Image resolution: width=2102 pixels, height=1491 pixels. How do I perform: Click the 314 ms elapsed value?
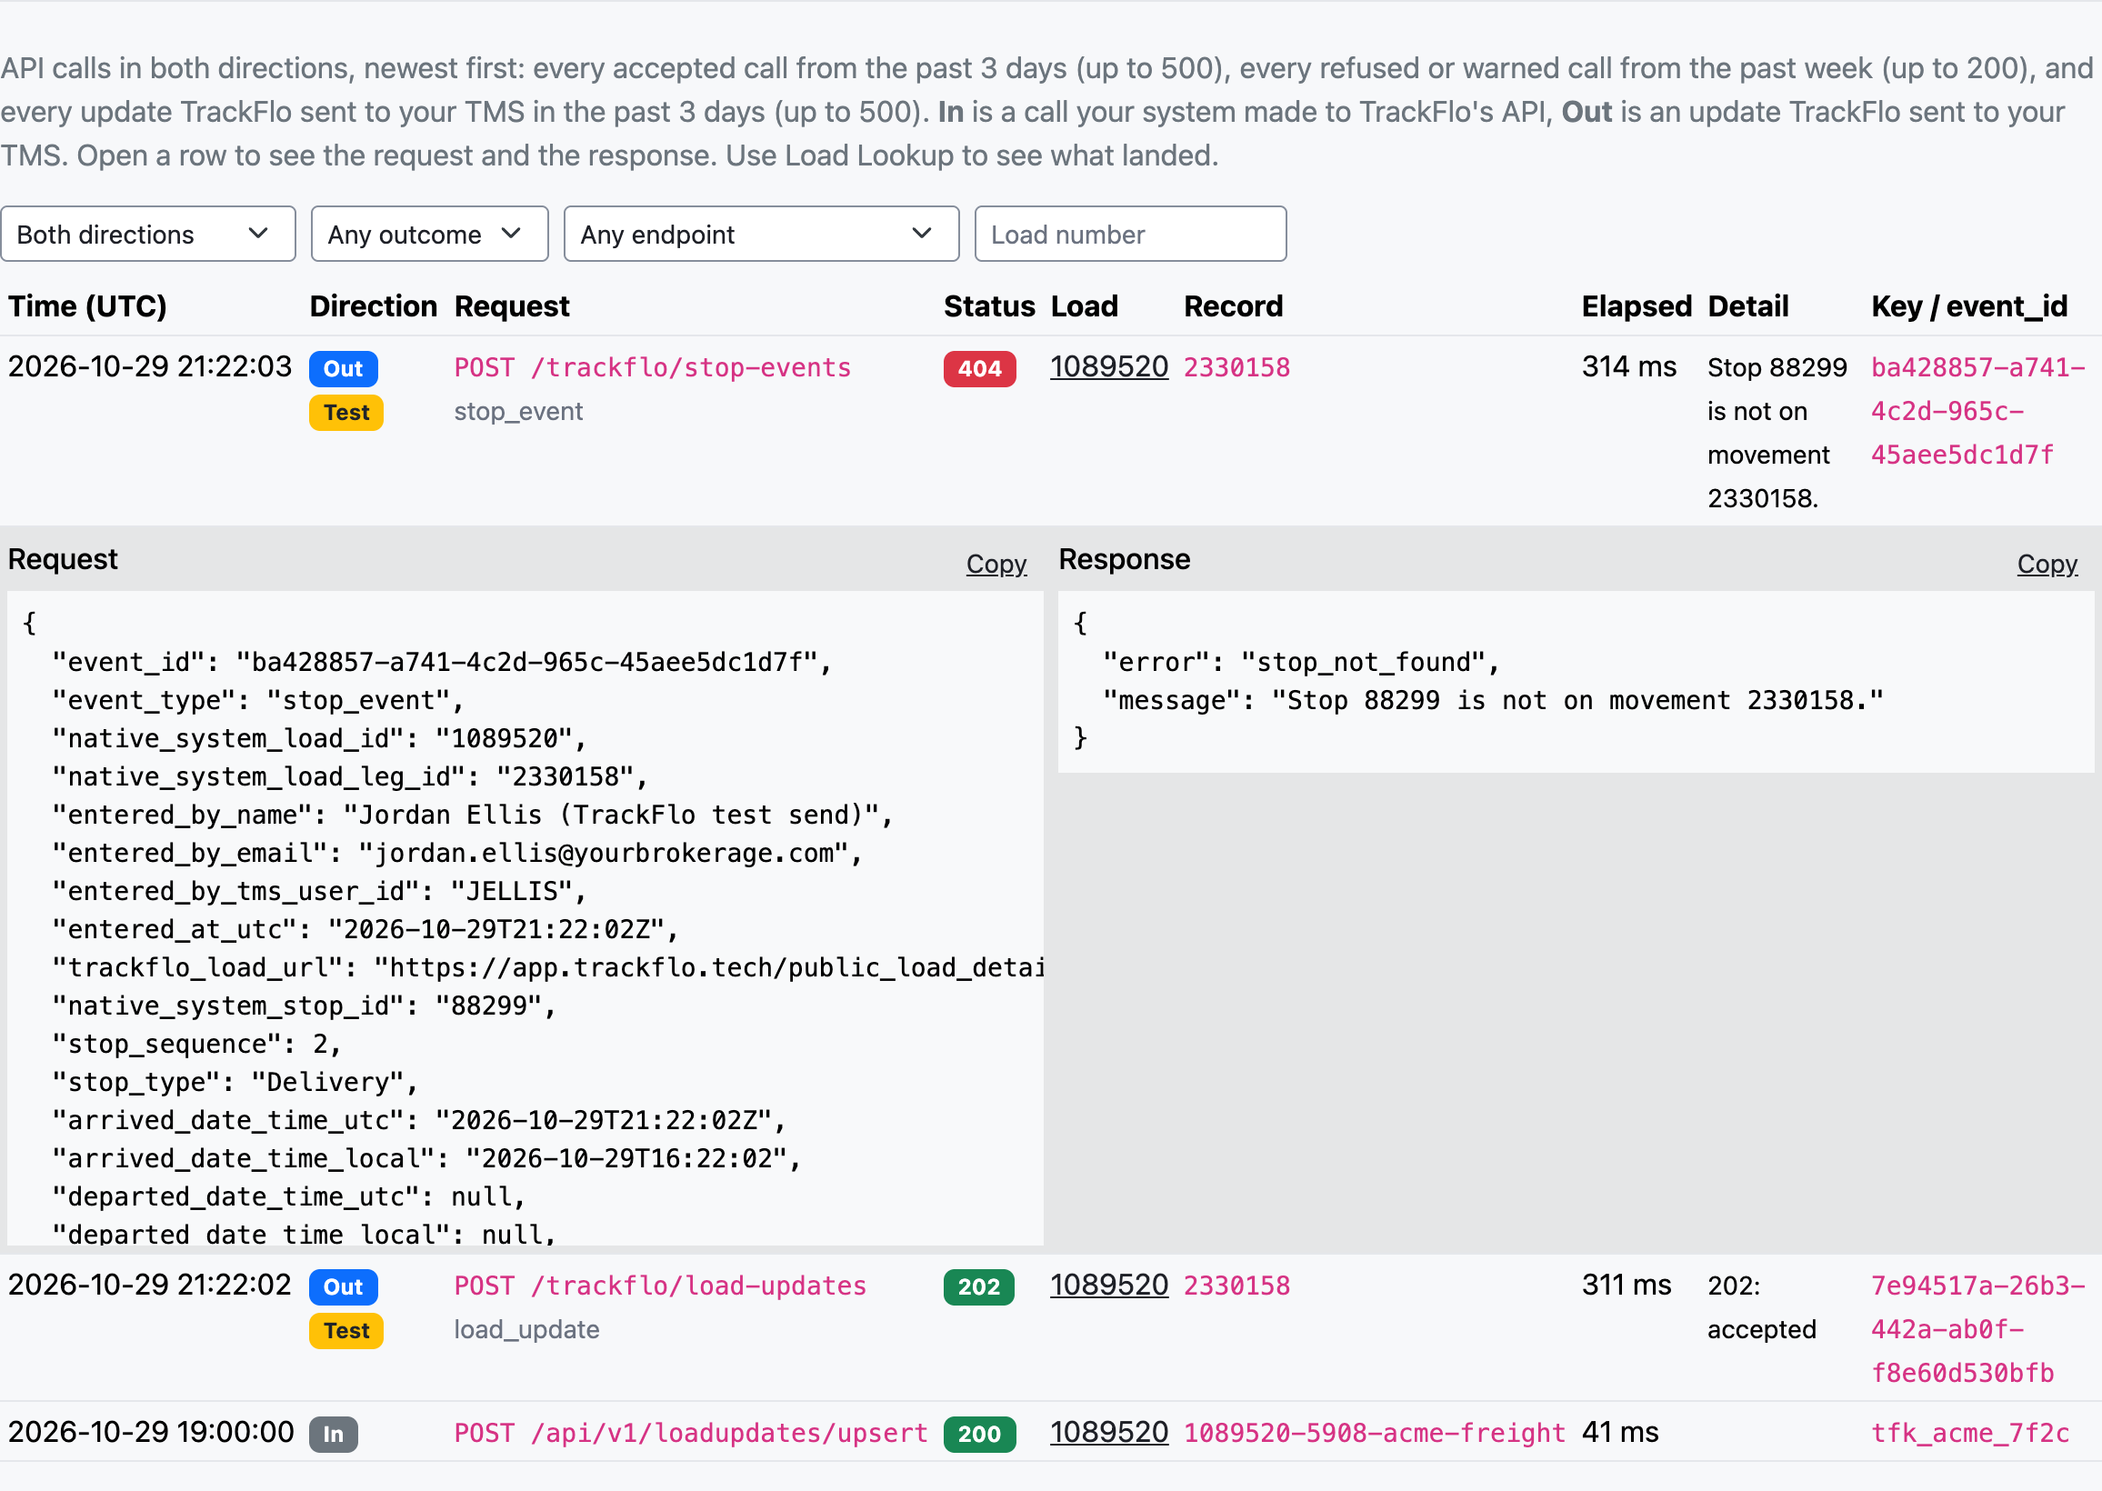pyautogui.click(x=1628, y=367)
